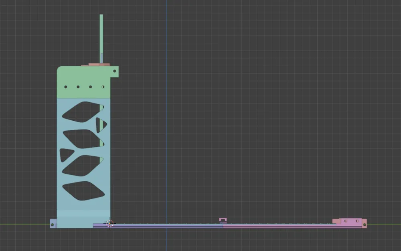Select the blue perforated side panel
The image size is (401, 251).
tap(84, 163)
